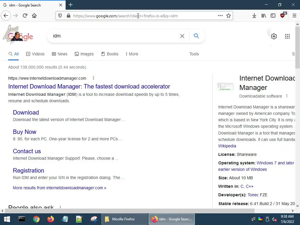The width and height of the screenshot is (300, 225).
Task: Launch Command Prompt from the taskbar
Action: coord(22,219)
